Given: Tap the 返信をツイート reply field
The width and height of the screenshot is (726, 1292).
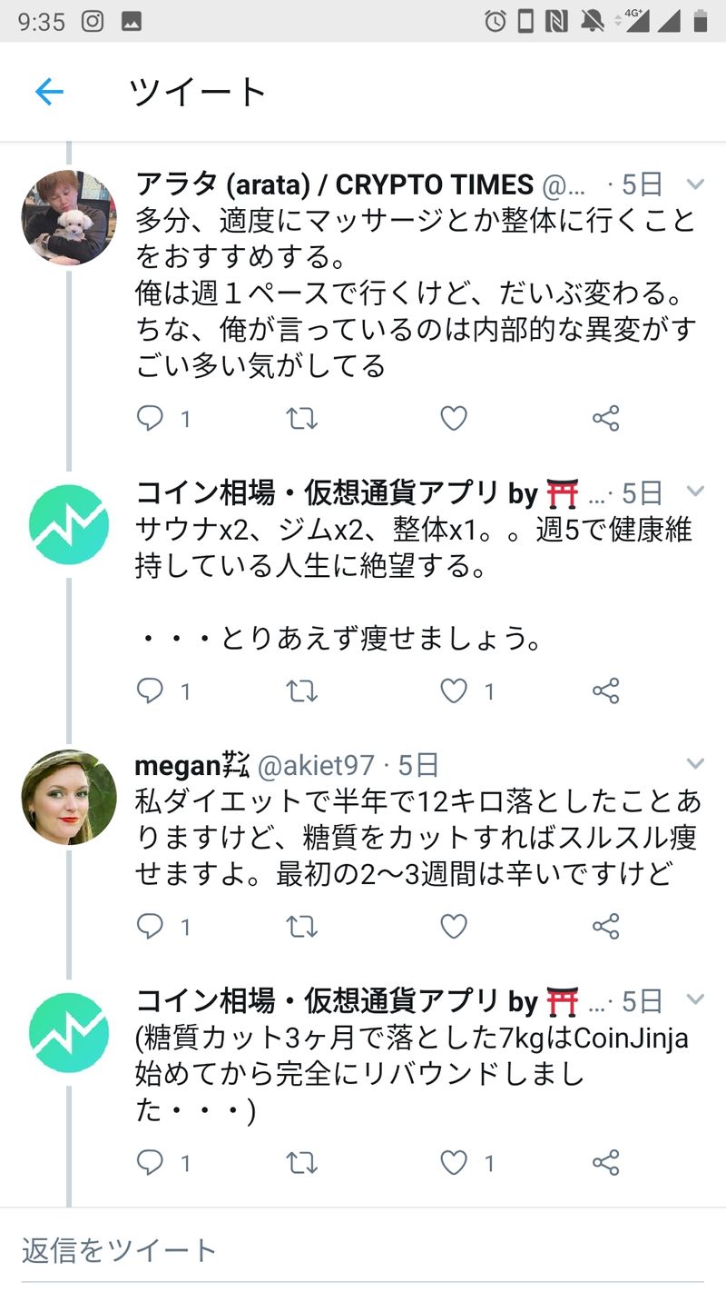Looking at the screenshot, I should (x=363, y=1250).
